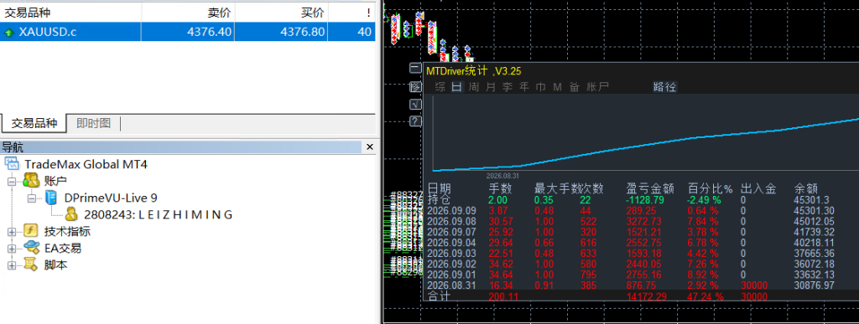
Task: Click the 持仓 open positions row label
Action: (x=438, y=199)
